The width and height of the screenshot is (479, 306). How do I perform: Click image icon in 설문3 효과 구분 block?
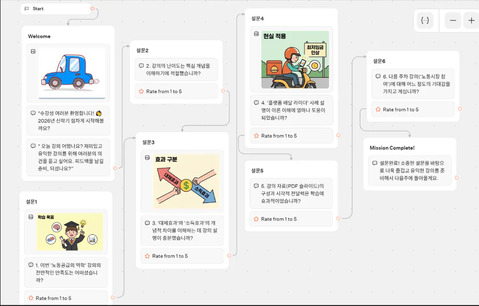[x=147, y=157]
